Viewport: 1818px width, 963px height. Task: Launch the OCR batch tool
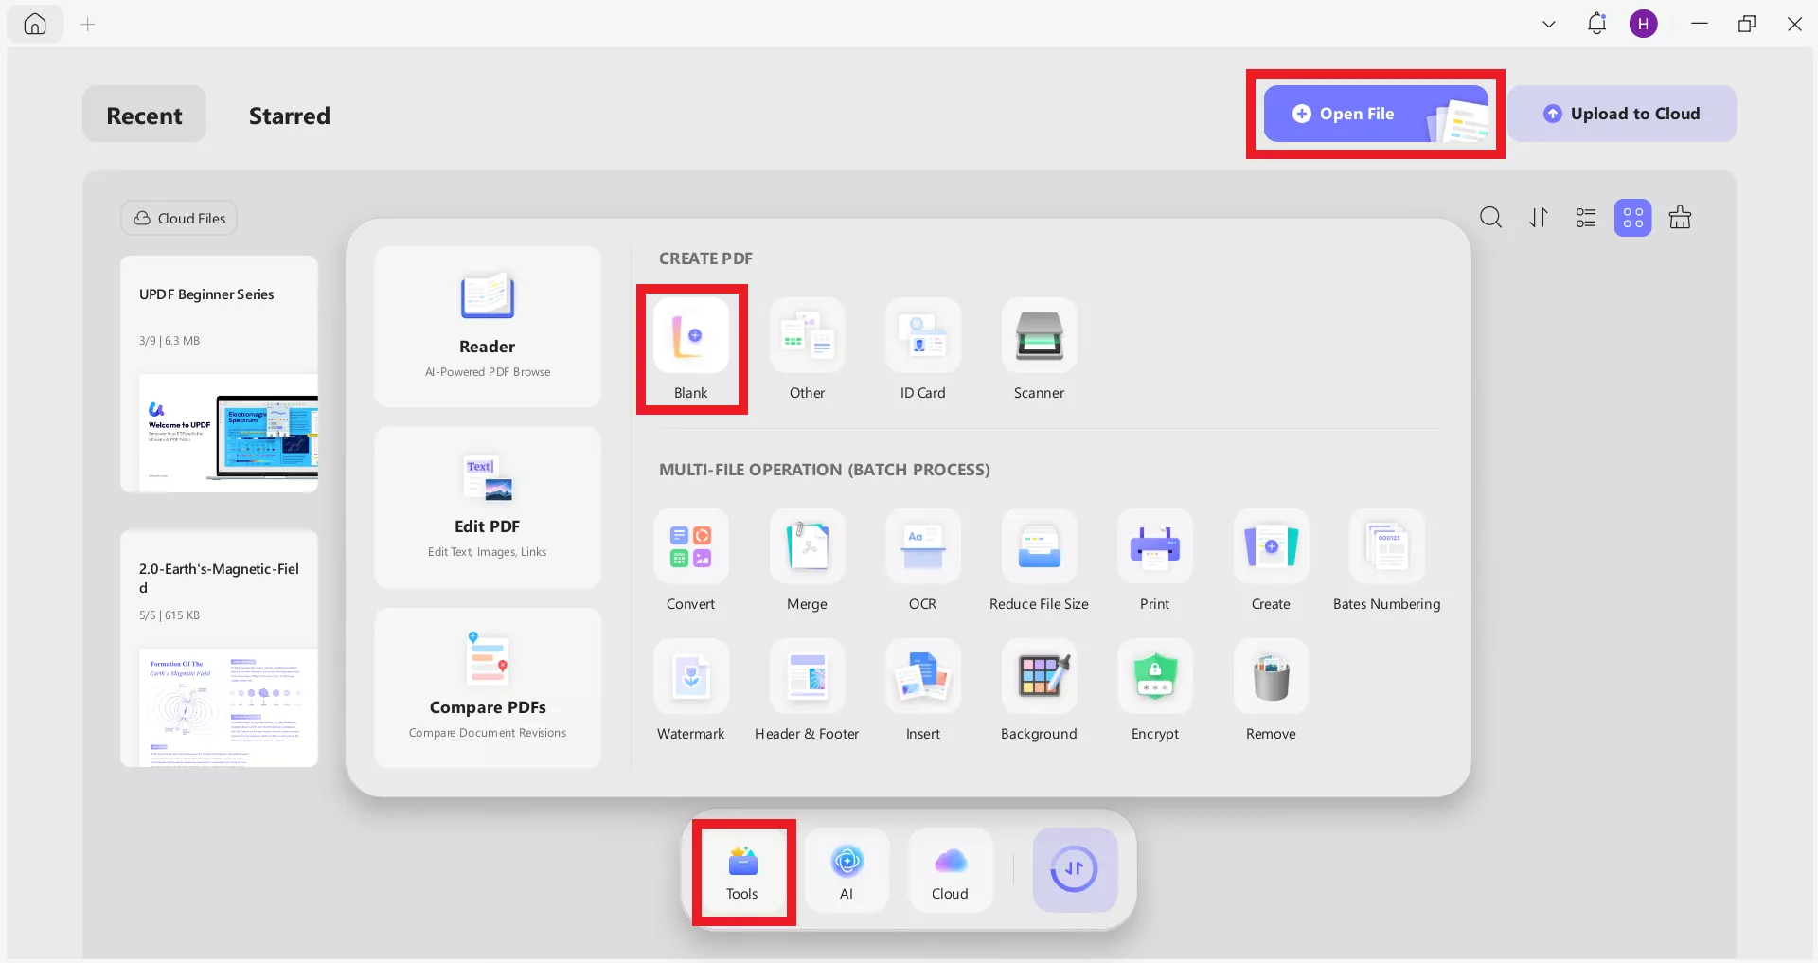click(922, 548)
